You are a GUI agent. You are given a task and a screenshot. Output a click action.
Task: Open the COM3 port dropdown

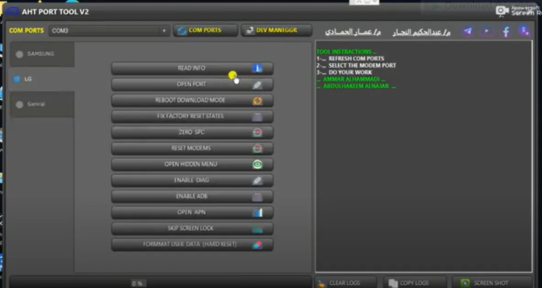tap(109, 31)
